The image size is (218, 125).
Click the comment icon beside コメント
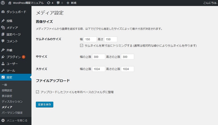[3, 41]
